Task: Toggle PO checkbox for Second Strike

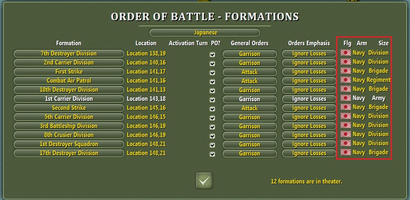Action: (212, 109)
